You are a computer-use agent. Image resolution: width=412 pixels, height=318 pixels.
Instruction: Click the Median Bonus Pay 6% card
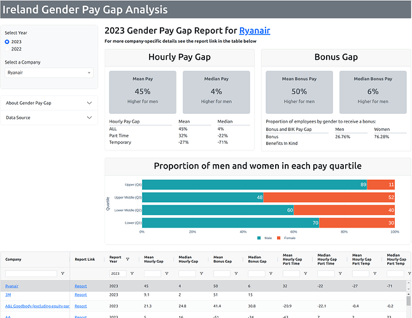click(373, 92)
